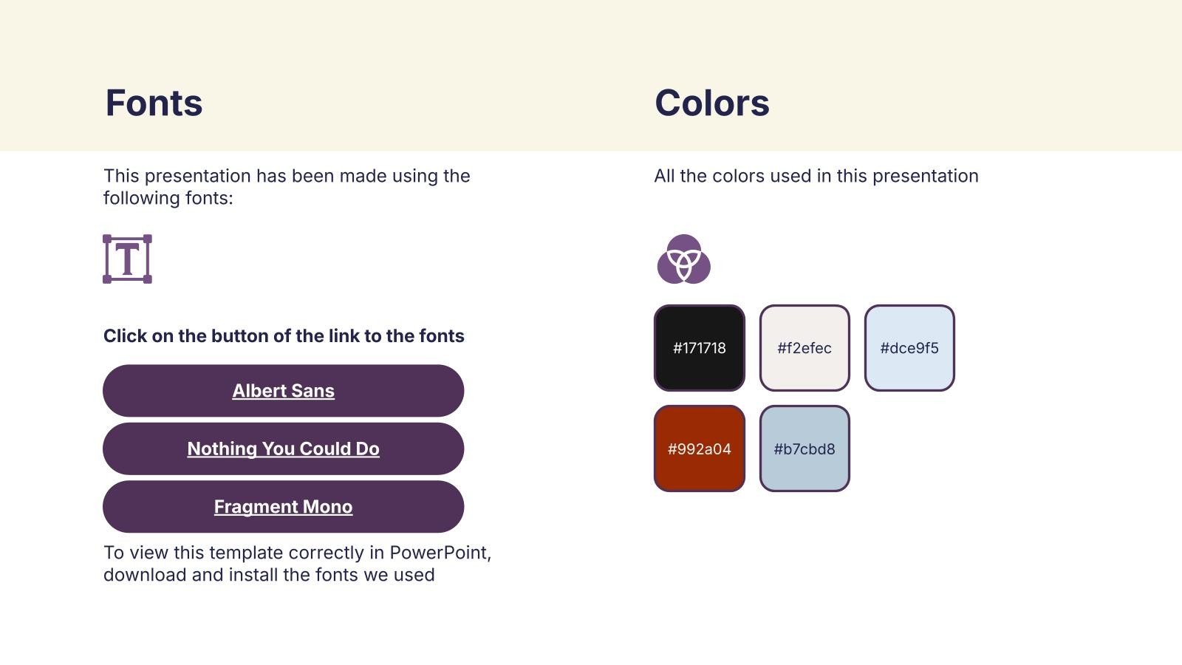The image size is (1182, 665).
Task: Click the text frame "T" icon
Action: click(x=127, y=259)
